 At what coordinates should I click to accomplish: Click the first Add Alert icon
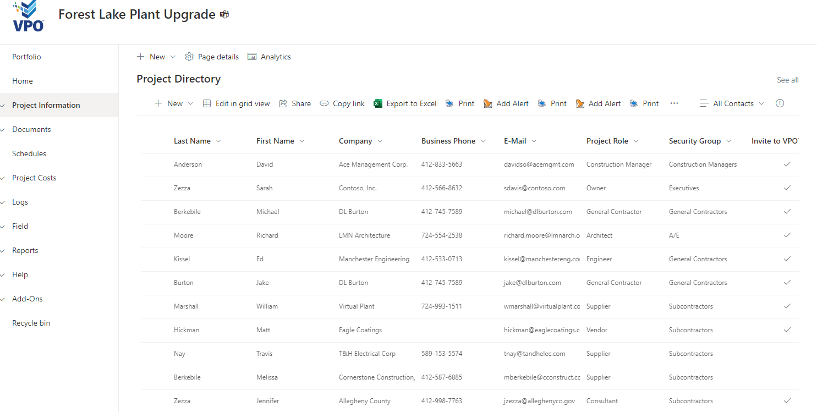[487, 103]
